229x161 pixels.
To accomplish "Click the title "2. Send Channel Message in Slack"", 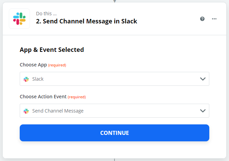I will (x=87, y=21).
